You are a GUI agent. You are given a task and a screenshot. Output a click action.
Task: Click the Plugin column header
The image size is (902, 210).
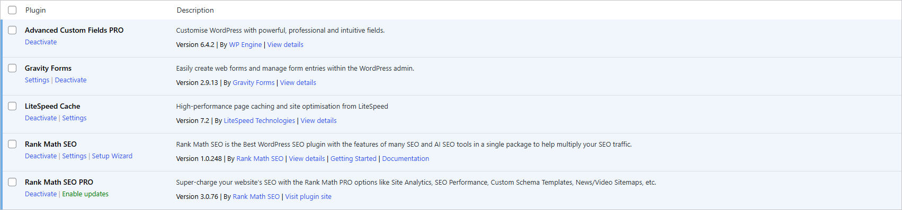35,10
